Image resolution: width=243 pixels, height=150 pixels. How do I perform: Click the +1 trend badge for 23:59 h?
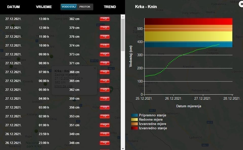coord(105,134)
